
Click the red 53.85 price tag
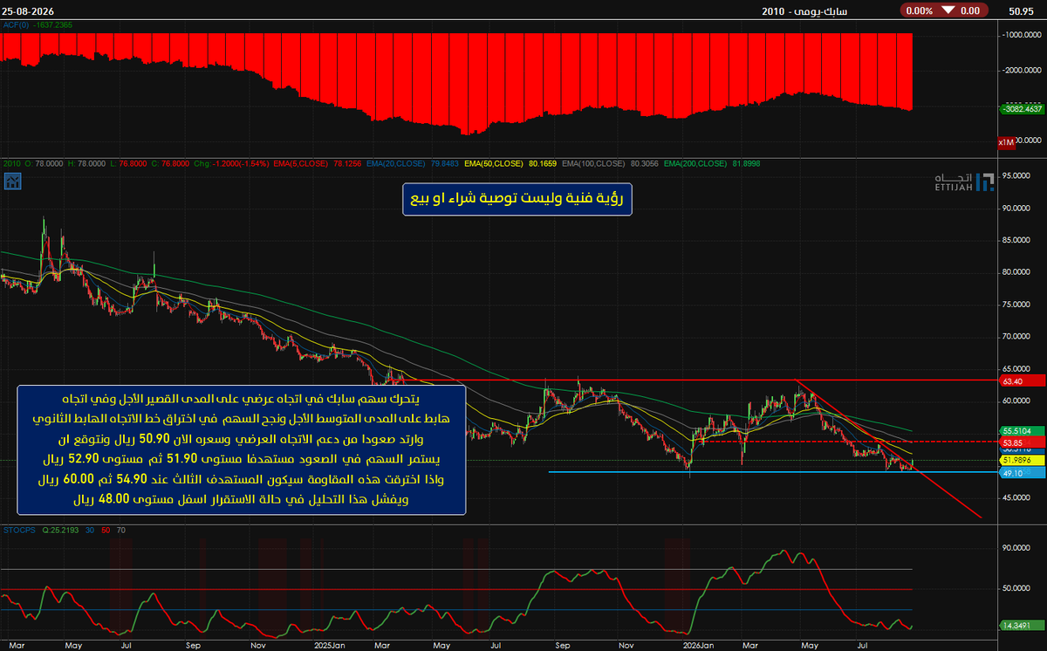[1021, 442]
